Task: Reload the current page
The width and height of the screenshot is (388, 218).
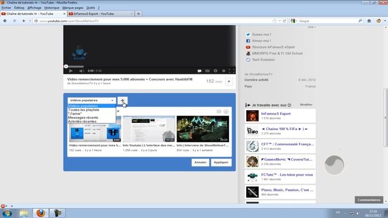Action: [284, 21]
